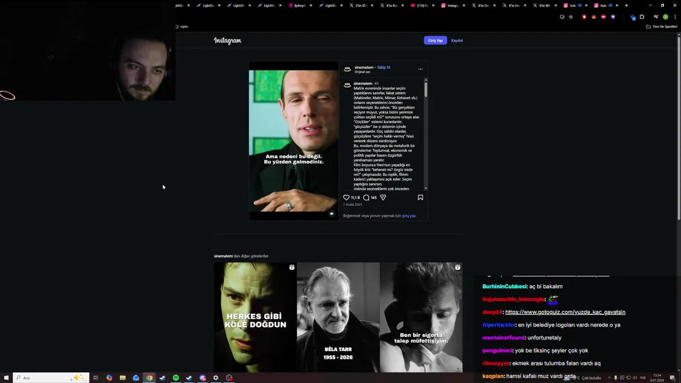Viewport: 681px width, 383px height.
Task: Open Settings gear in taskbar
Action: [x=215, y=378]
